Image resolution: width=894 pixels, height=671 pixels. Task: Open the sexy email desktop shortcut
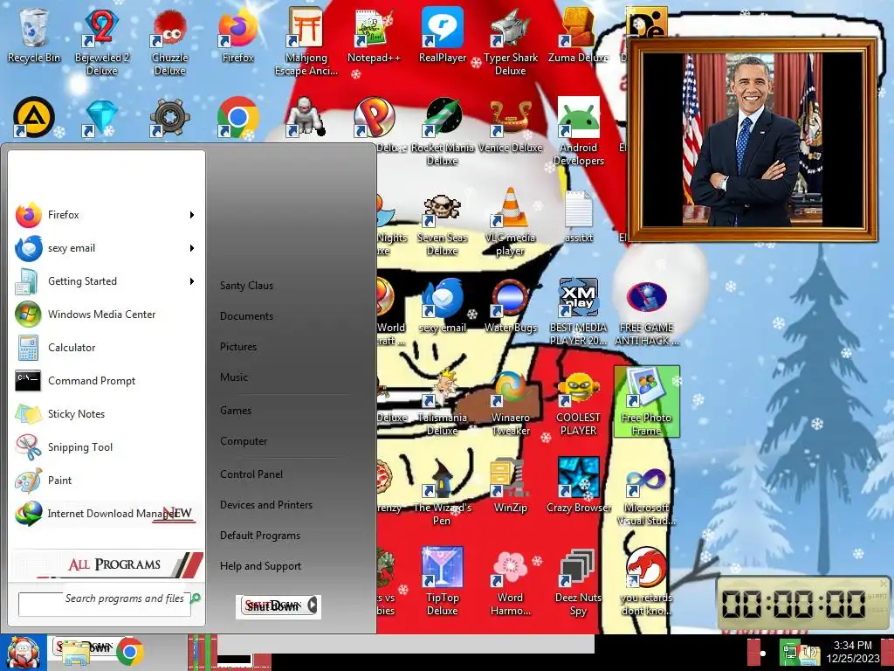point(443,307)
